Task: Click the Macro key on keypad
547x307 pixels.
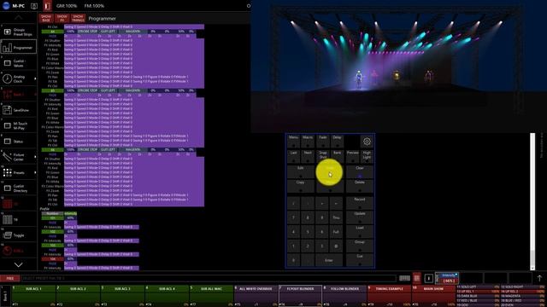Action: point(308,142)
